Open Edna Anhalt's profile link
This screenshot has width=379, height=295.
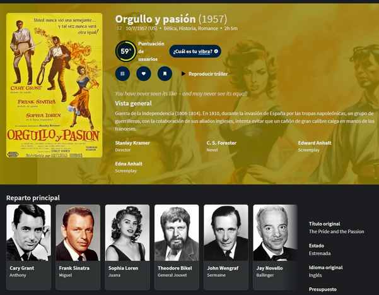click(x=129, y=164)
